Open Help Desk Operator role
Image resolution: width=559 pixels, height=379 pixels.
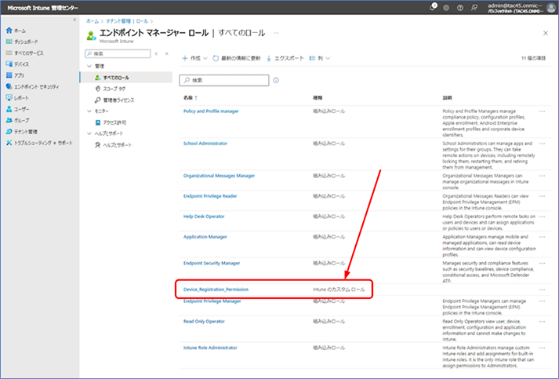(x=204, y=217)
